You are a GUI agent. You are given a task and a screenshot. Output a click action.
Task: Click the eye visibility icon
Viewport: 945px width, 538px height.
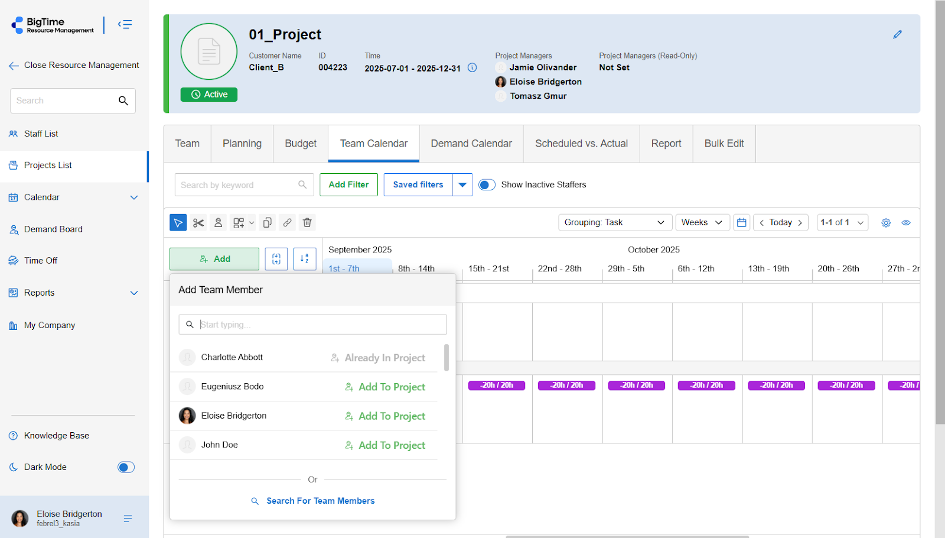906,223
